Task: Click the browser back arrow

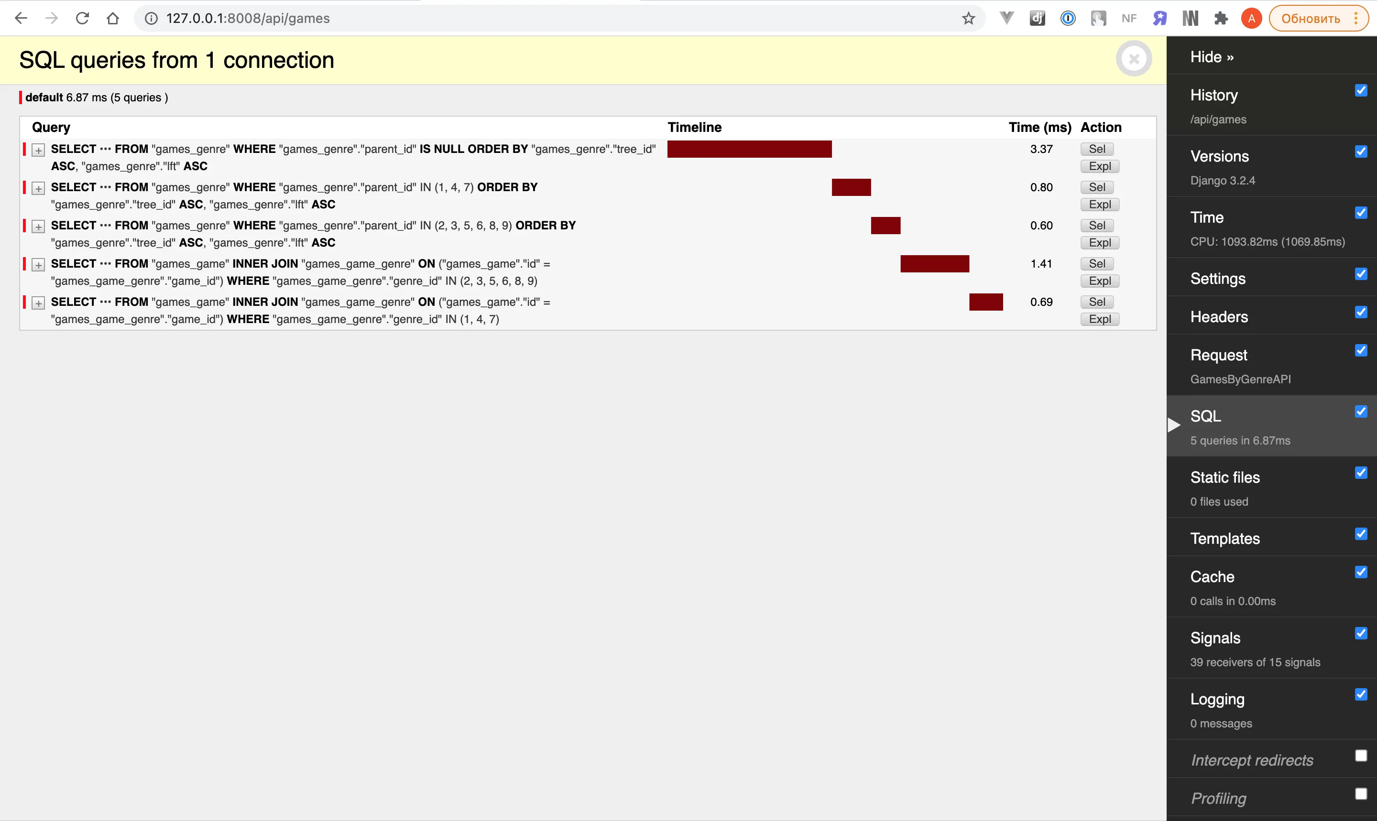Action: pyautogui.click(x=21, y=18)
